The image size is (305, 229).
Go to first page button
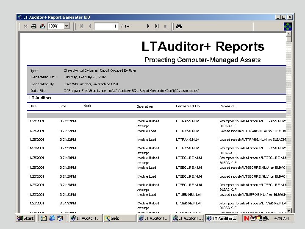pos(81,26)
